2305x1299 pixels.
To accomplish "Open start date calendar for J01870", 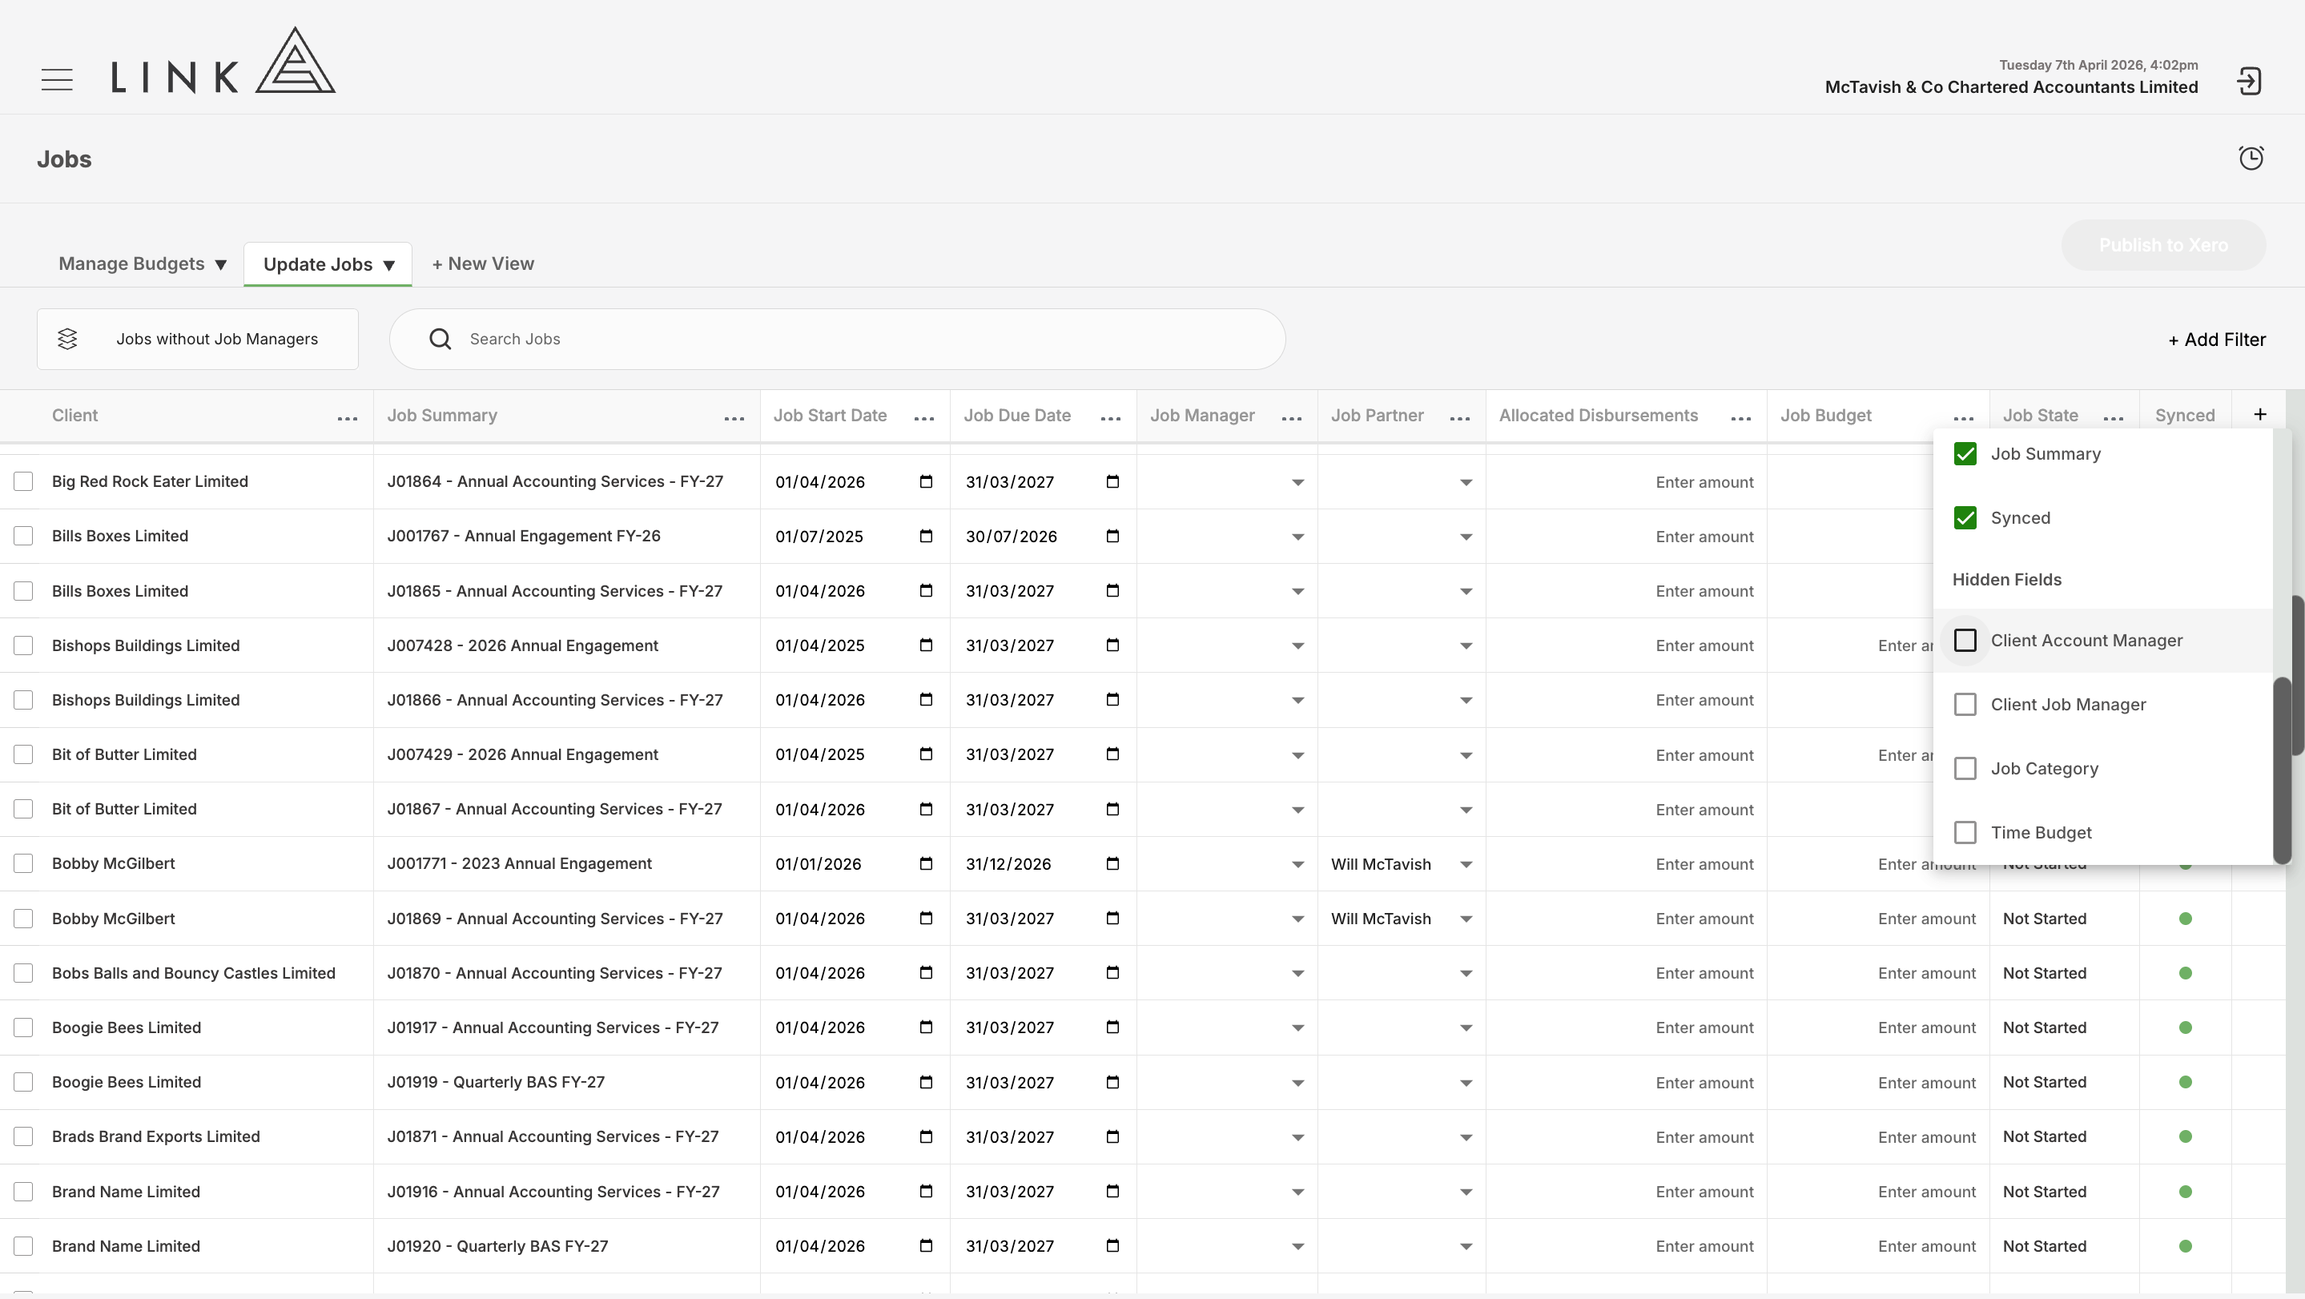I will [926, 972].
